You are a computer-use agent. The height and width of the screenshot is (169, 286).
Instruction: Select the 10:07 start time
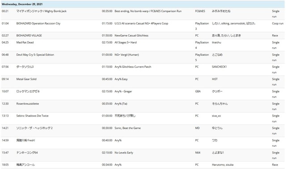pos(5,91)
